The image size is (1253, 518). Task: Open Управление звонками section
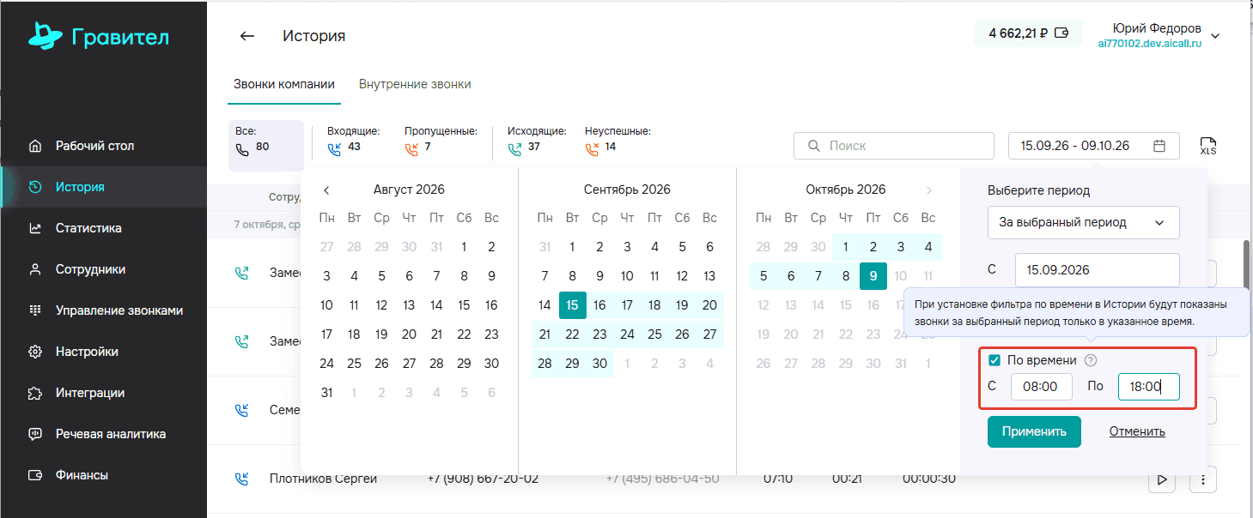pos(103,310)
